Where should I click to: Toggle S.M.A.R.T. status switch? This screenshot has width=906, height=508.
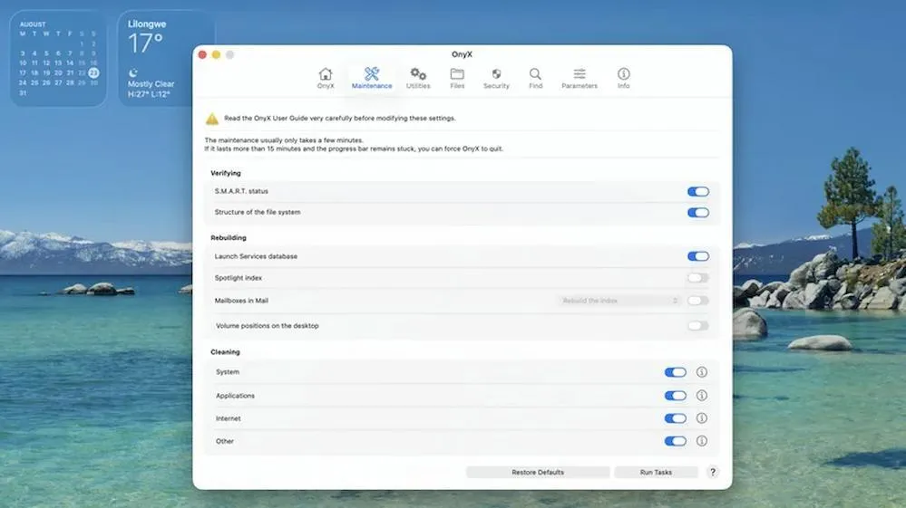(x=698, y=191)
